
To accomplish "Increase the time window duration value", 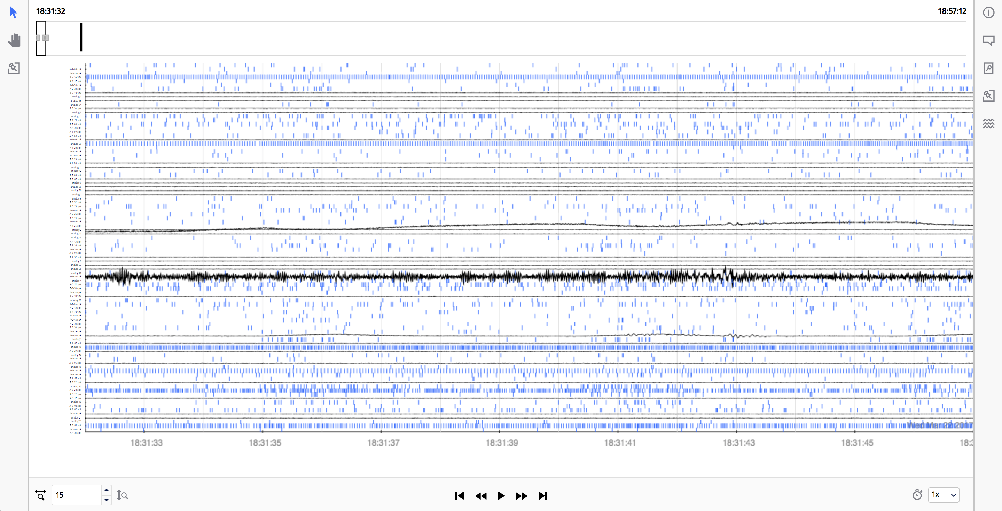I will click(x=107, y=490).
